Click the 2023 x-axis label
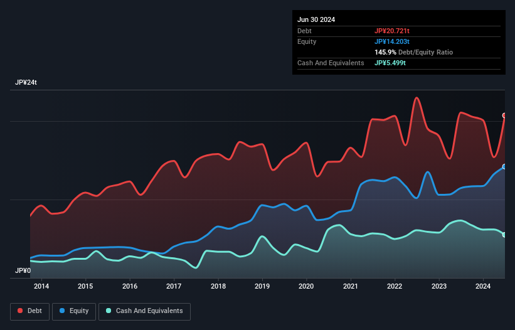Image resolution: width=515 pixels, height=330 pixels. click(x=439, y=286)
